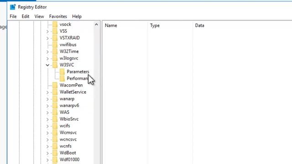Select the wanarpv6 key label
Screen dimensions: 292x164
pos(69,105)
